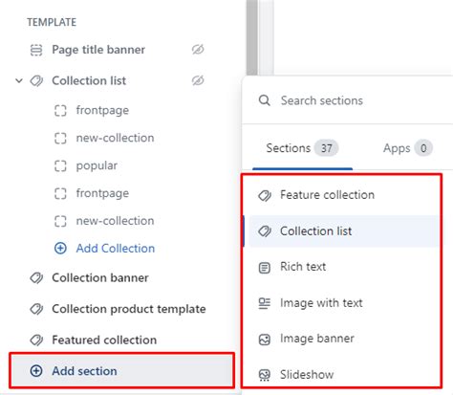Click the tag icon beside Collection banner

click(x=36, y=278)
